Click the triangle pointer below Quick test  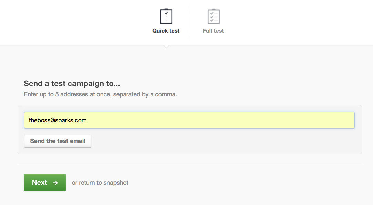tap(166, 47)
